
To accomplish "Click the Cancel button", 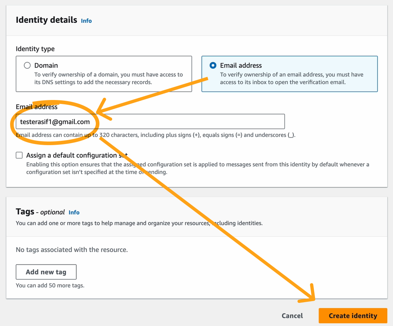I will (292, 316).
